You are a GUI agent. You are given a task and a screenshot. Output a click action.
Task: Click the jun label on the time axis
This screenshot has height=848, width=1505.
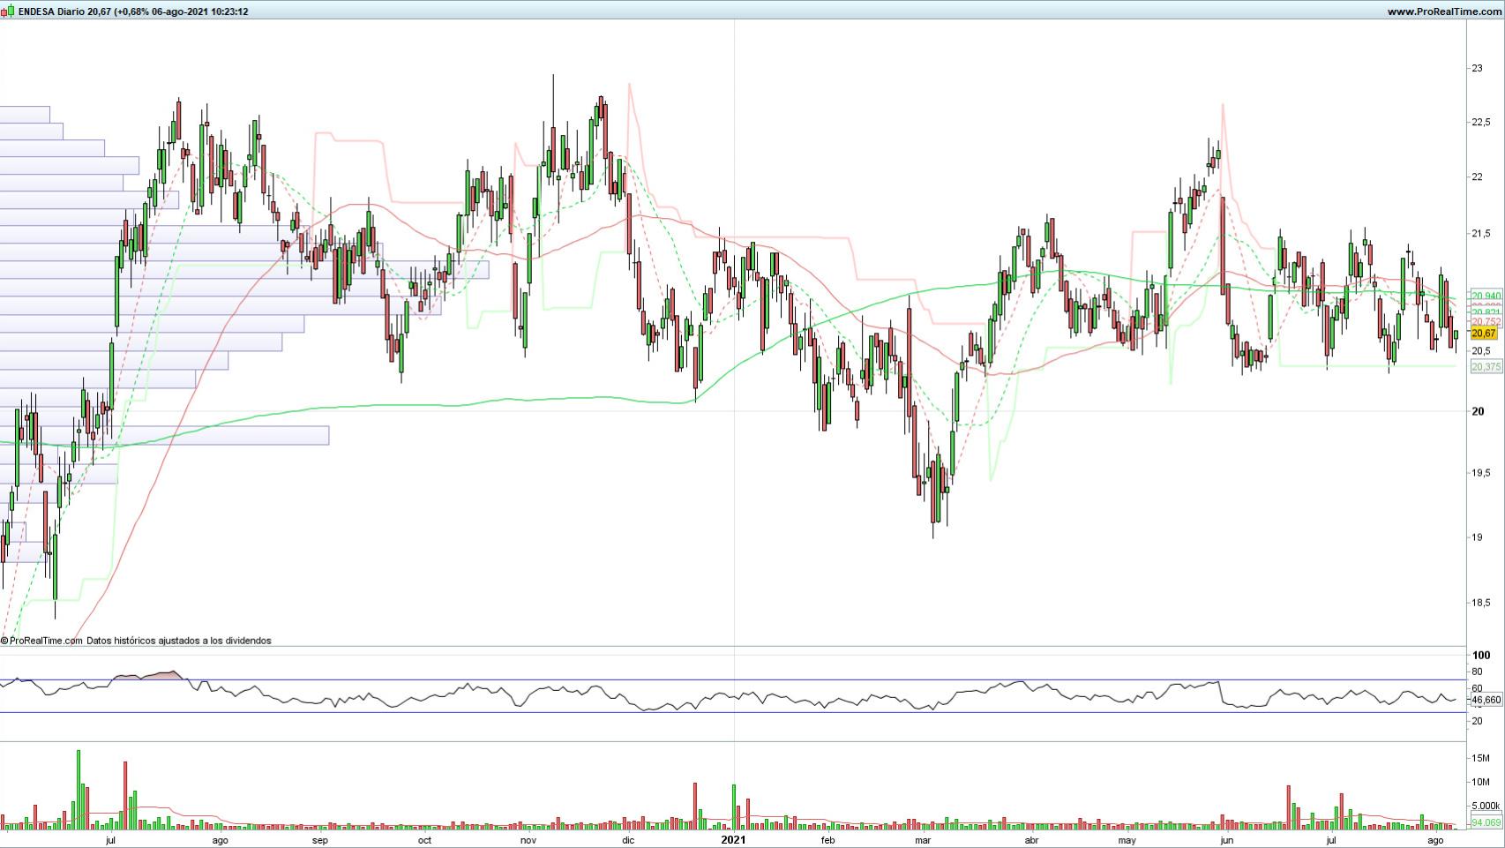[1225, 841]
